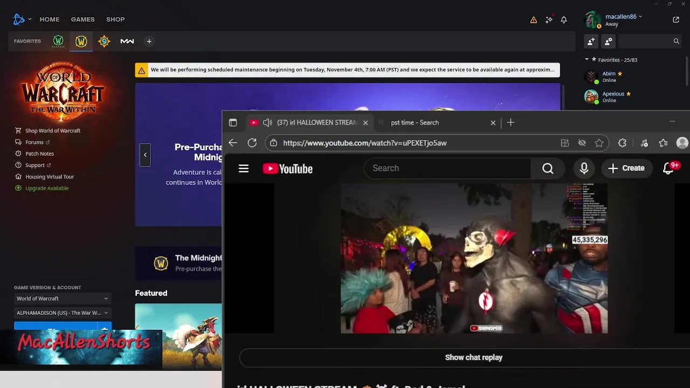Open browser tab actions menu icon
Screen dimensions: 690x388
(x=233, y=123)
